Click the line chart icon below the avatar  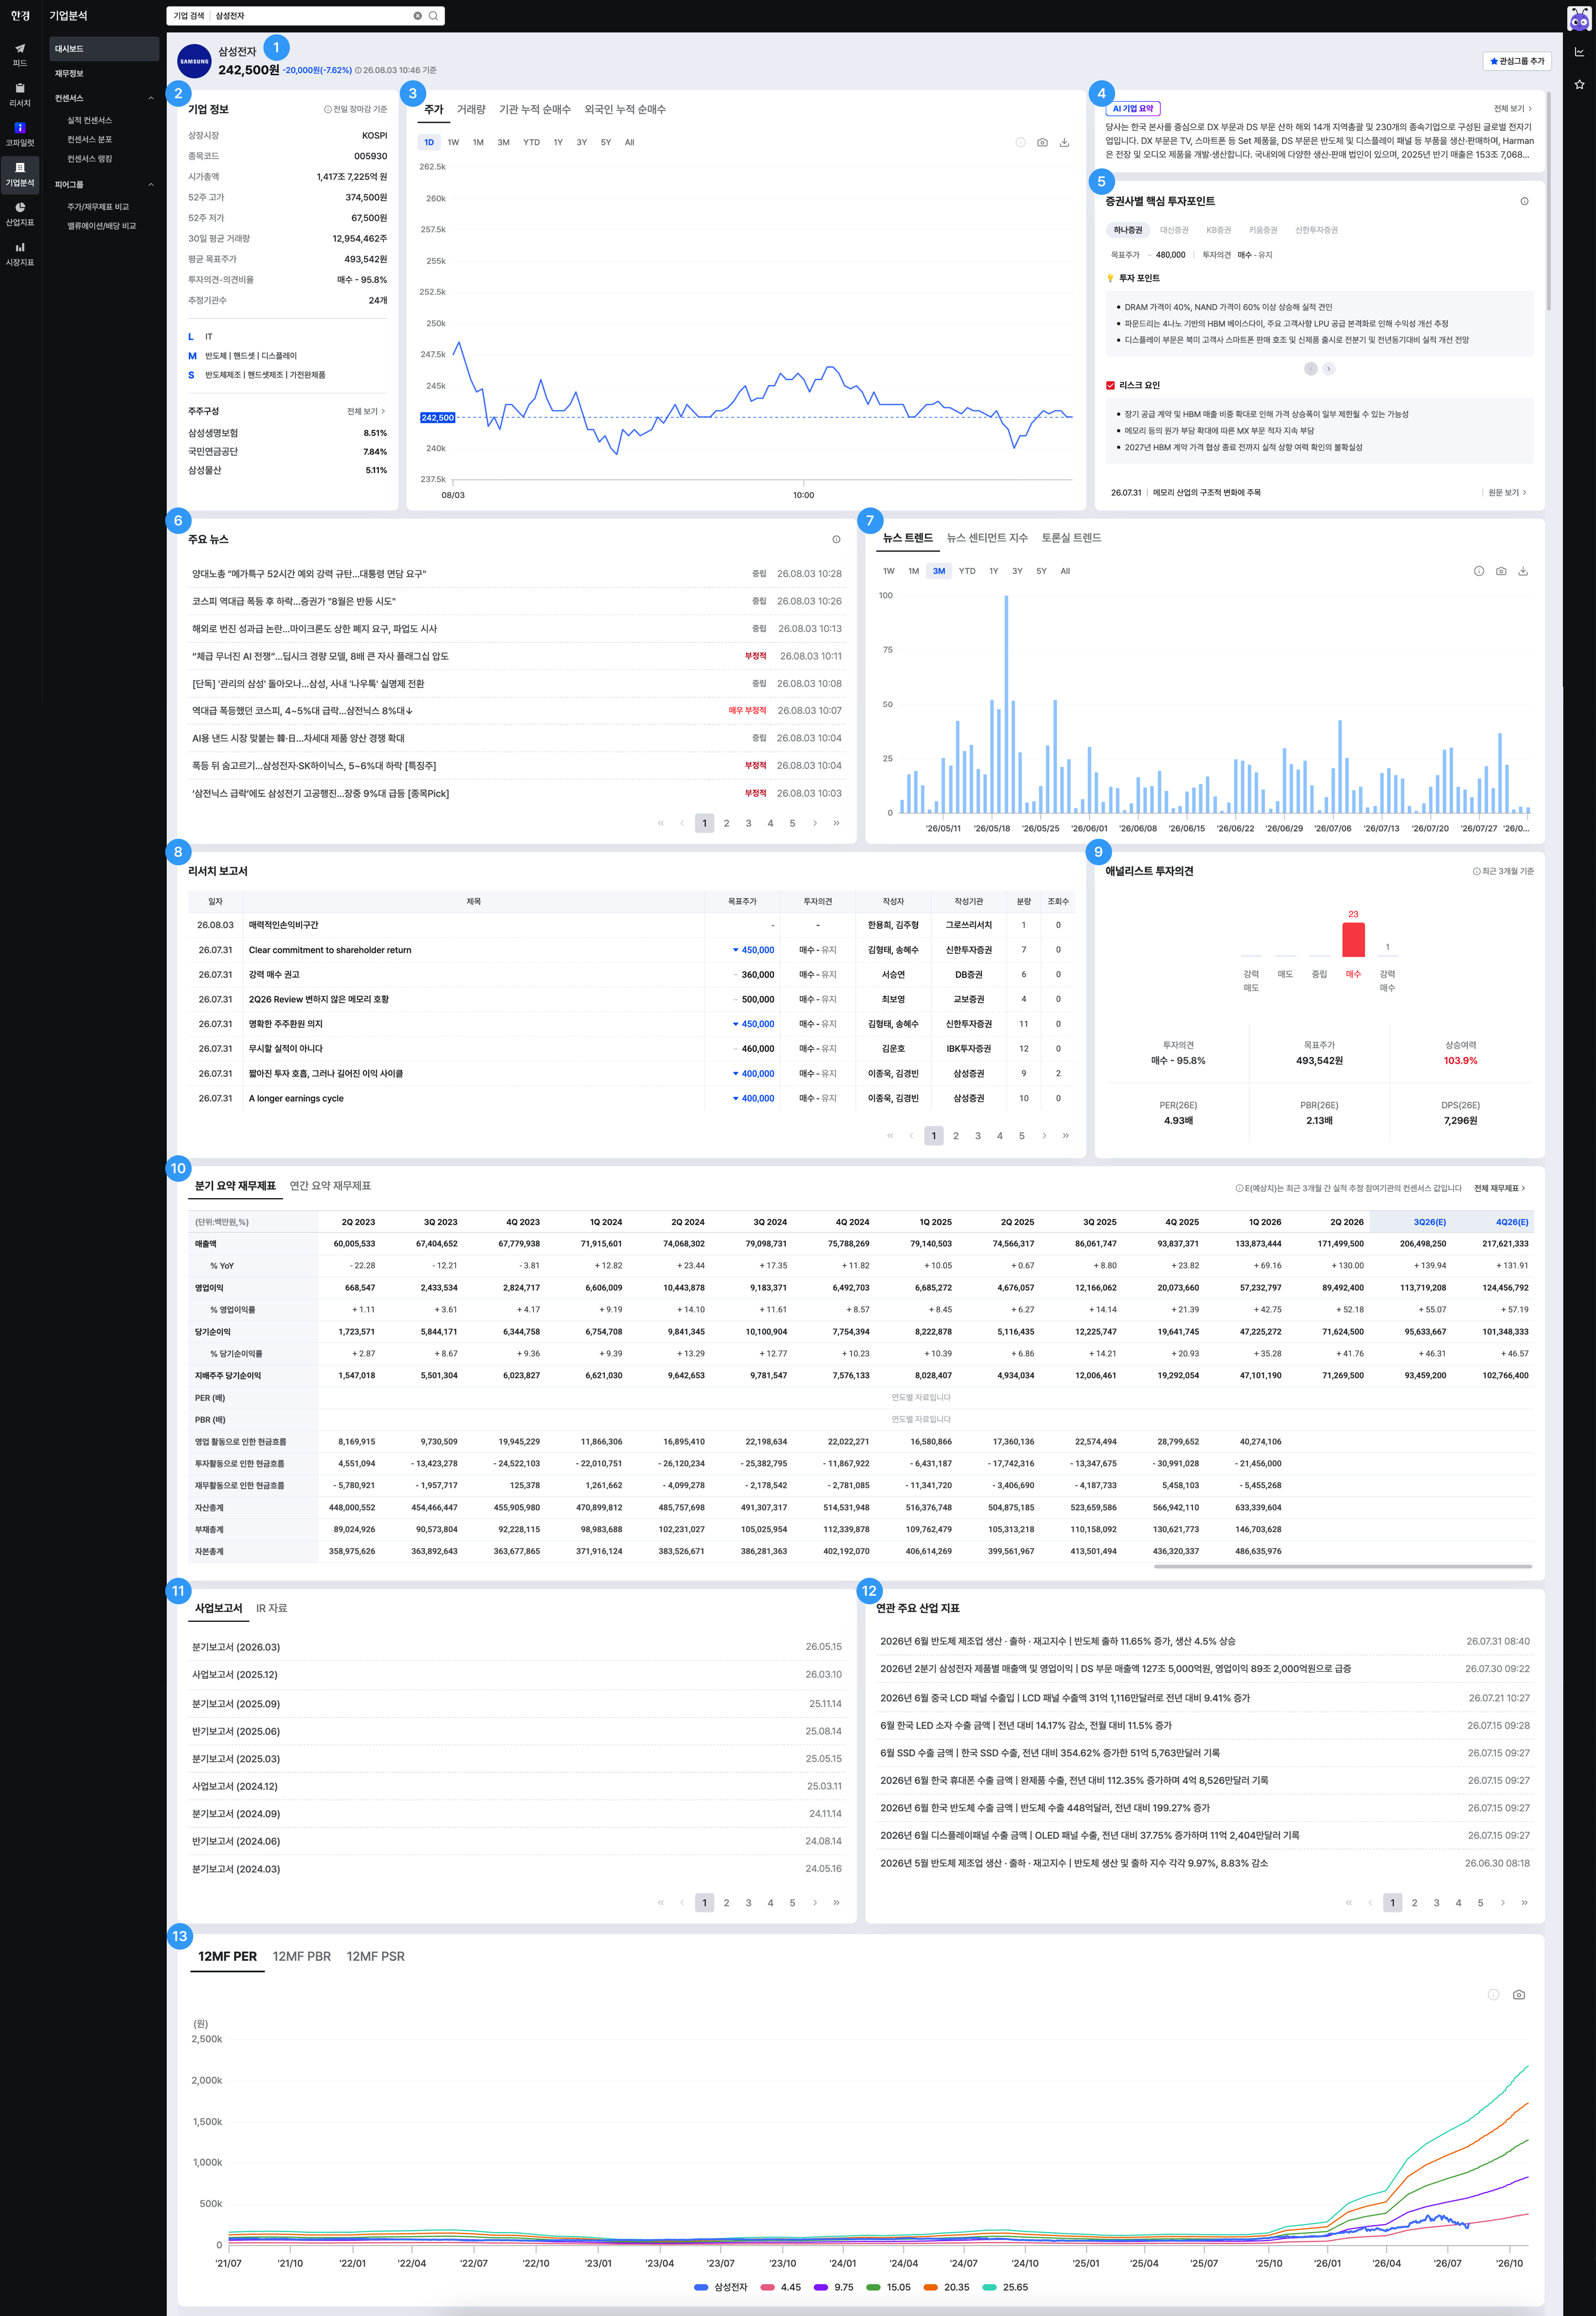click(1579, 52)
